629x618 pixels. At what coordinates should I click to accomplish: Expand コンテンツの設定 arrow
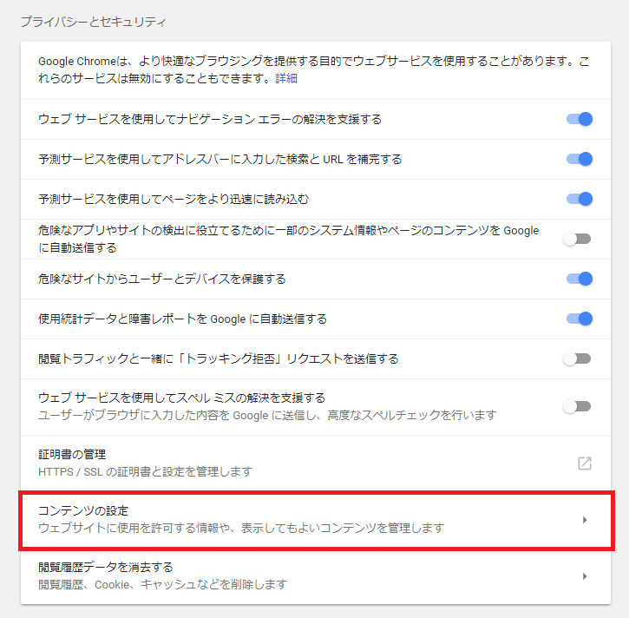(585, 520)
